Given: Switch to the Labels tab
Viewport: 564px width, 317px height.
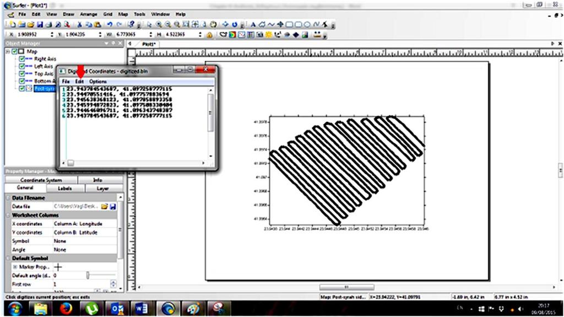Looking at the screenshot, I should pyautogui.click(x=65, y=189).
